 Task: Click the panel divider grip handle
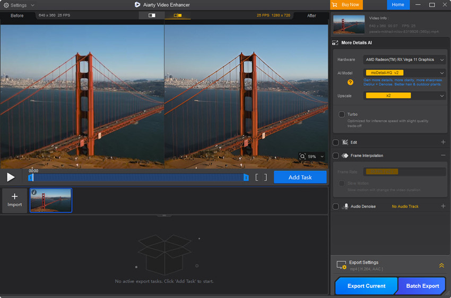(x=164, y=215)
